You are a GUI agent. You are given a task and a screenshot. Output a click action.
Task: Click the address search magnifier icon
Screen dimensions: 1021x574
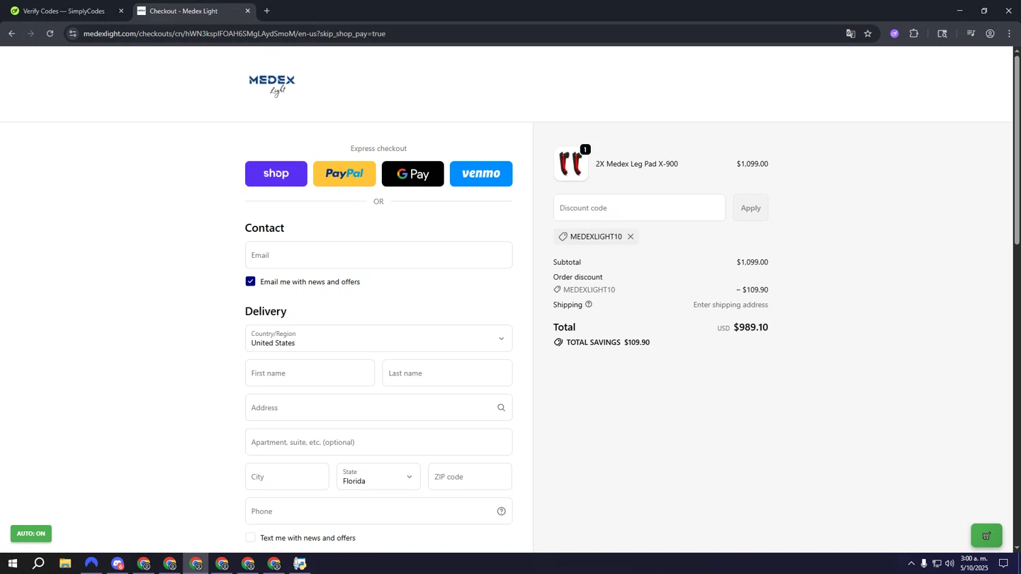coord(501,408)
